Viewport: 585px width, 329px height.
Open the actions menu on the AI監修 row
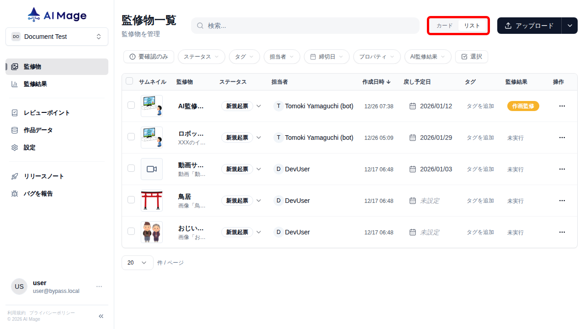[x=562, y=106]
